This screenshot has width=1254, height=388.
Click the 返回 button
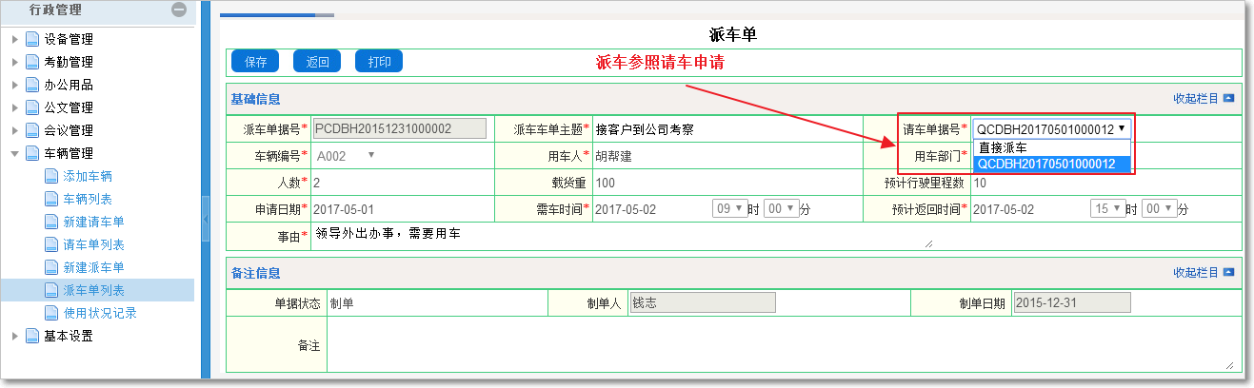(x=317, y=62)
